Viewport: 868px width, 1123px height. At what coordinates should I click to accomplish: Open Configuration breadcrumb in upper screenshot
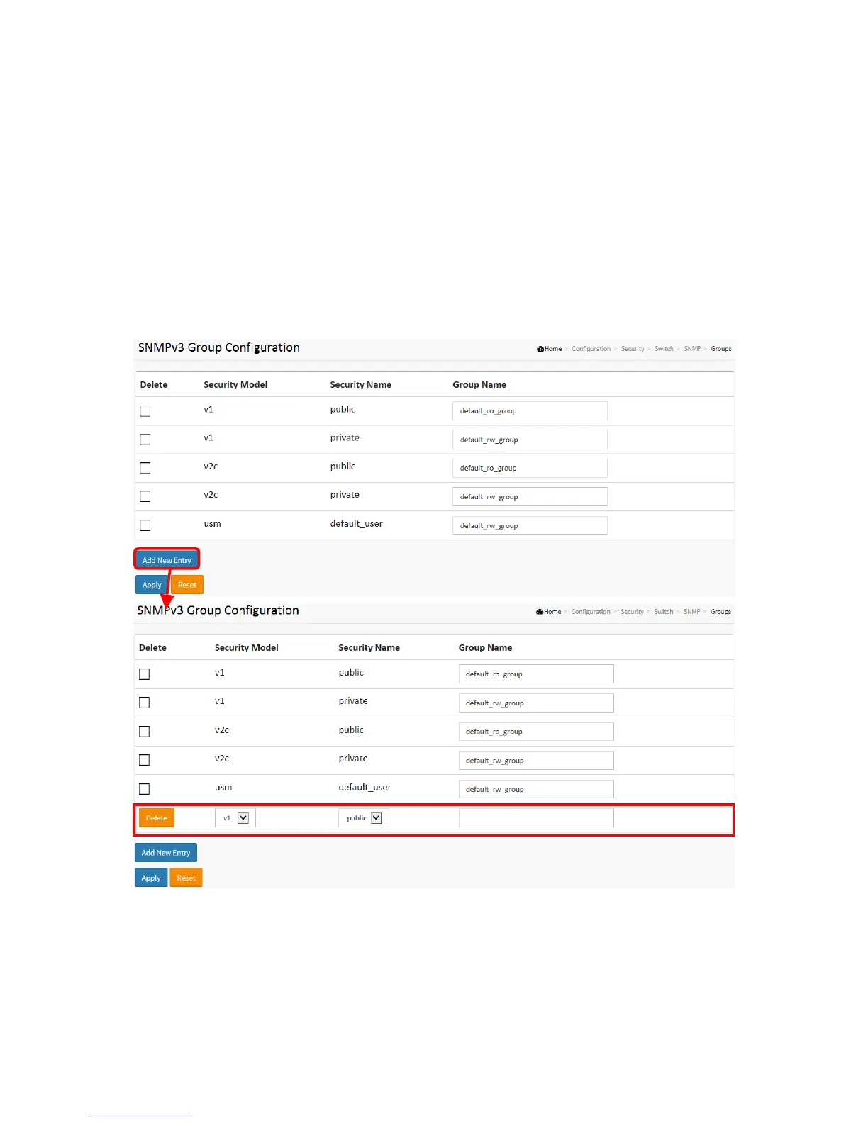pos(591,349)
